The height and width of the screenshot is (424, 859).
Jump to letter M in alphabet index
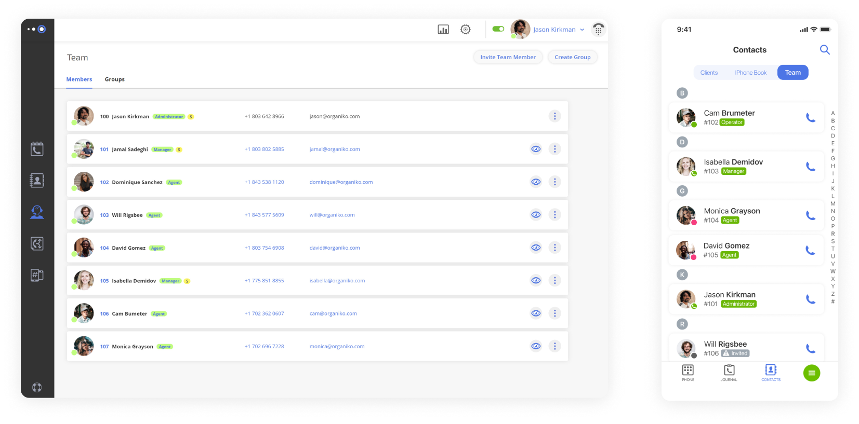click(x=833, y=203)
